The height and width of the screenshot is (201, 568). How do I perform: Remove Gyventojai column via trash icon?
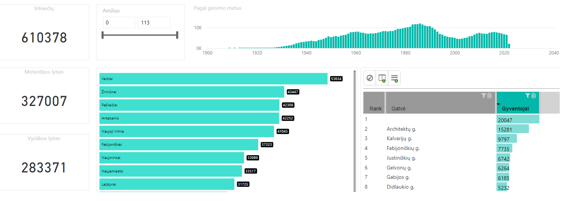[x=533, y=96]
